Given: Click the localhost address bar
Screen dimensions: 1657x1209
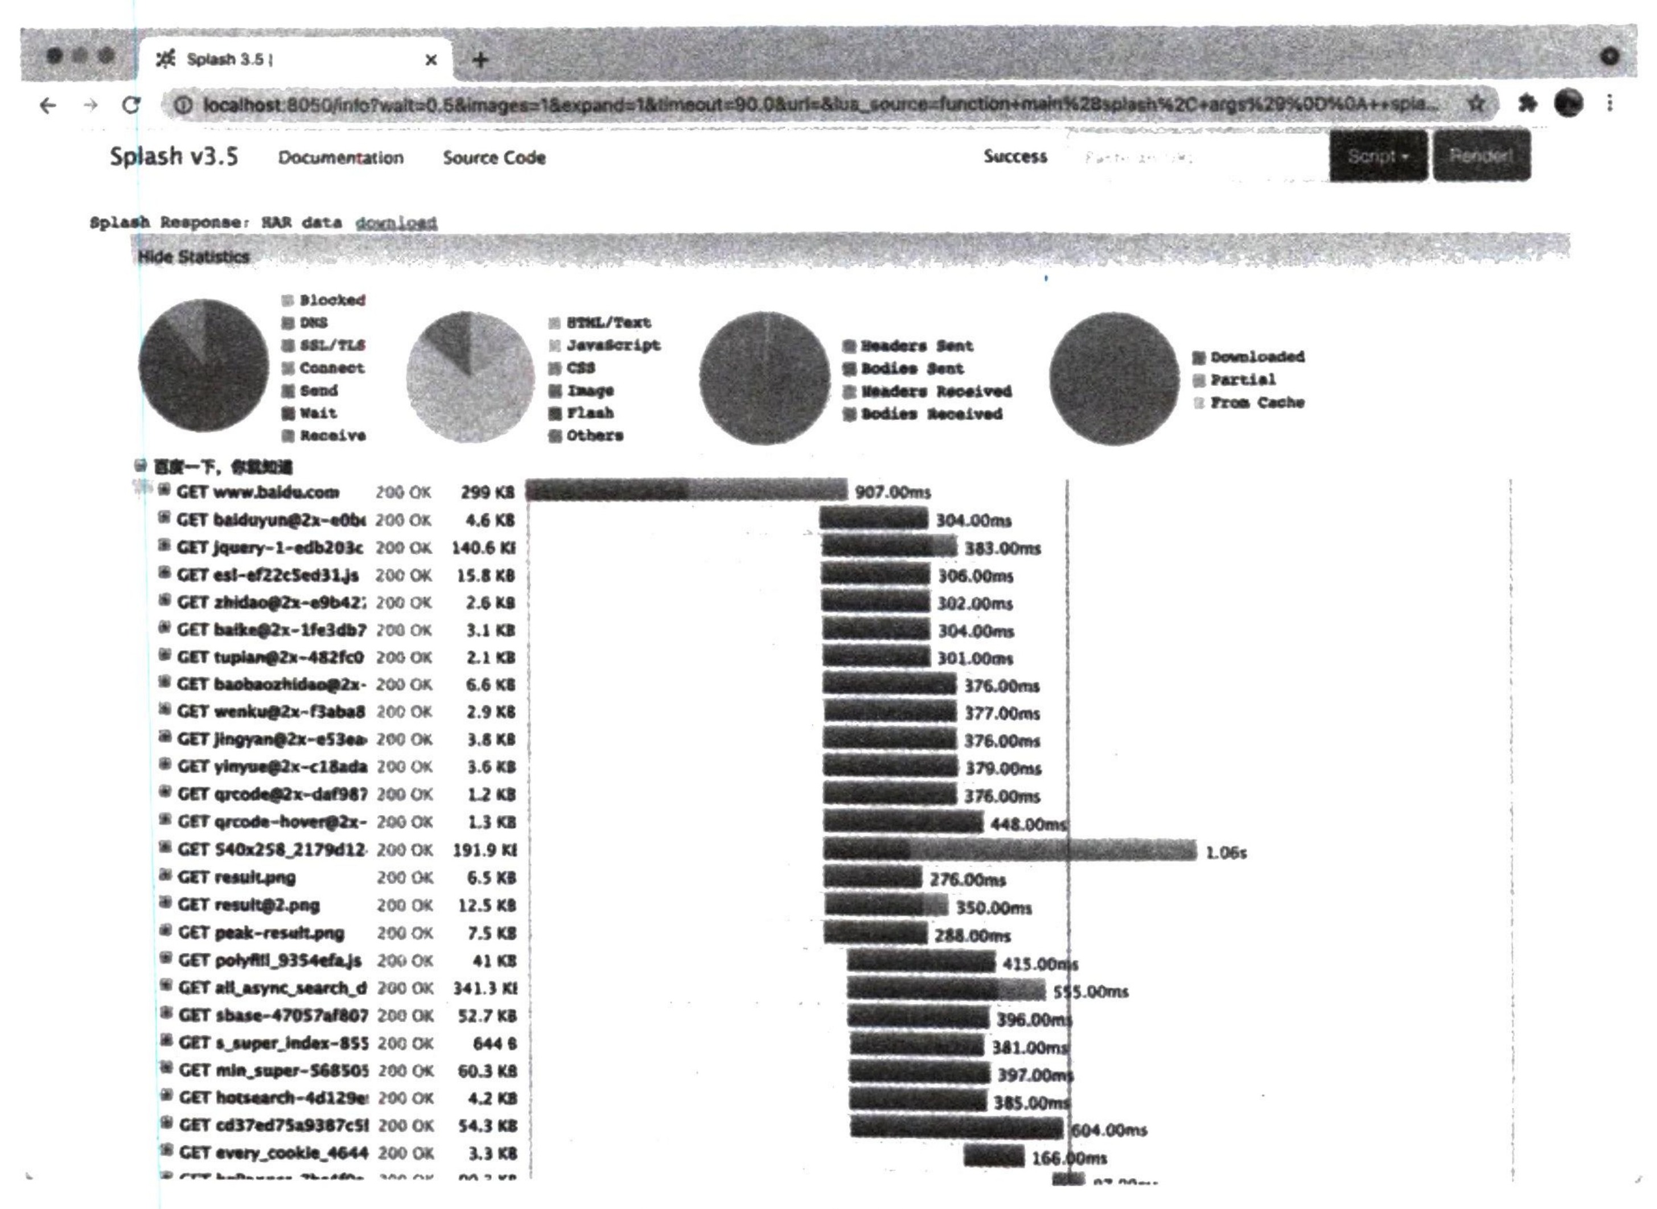Looking at the screenshot, I should point(812,105).
